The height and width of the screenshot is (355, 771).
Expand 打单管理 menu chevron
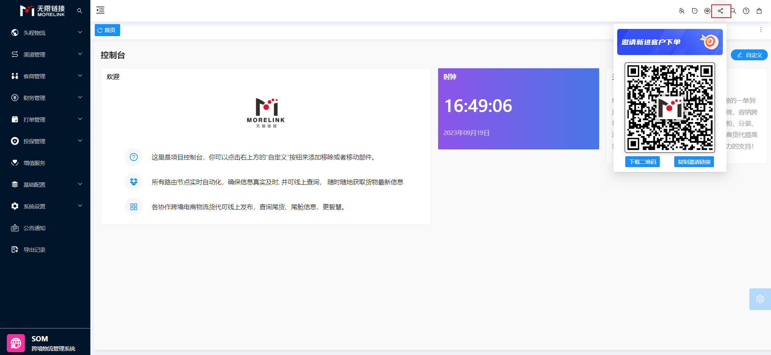pyautogui.click(x=80, y=119)
